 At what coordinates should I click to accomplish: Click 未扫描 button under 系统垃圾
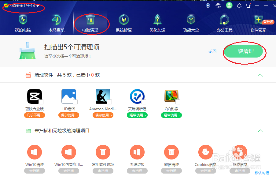click(x=137, y=171)
